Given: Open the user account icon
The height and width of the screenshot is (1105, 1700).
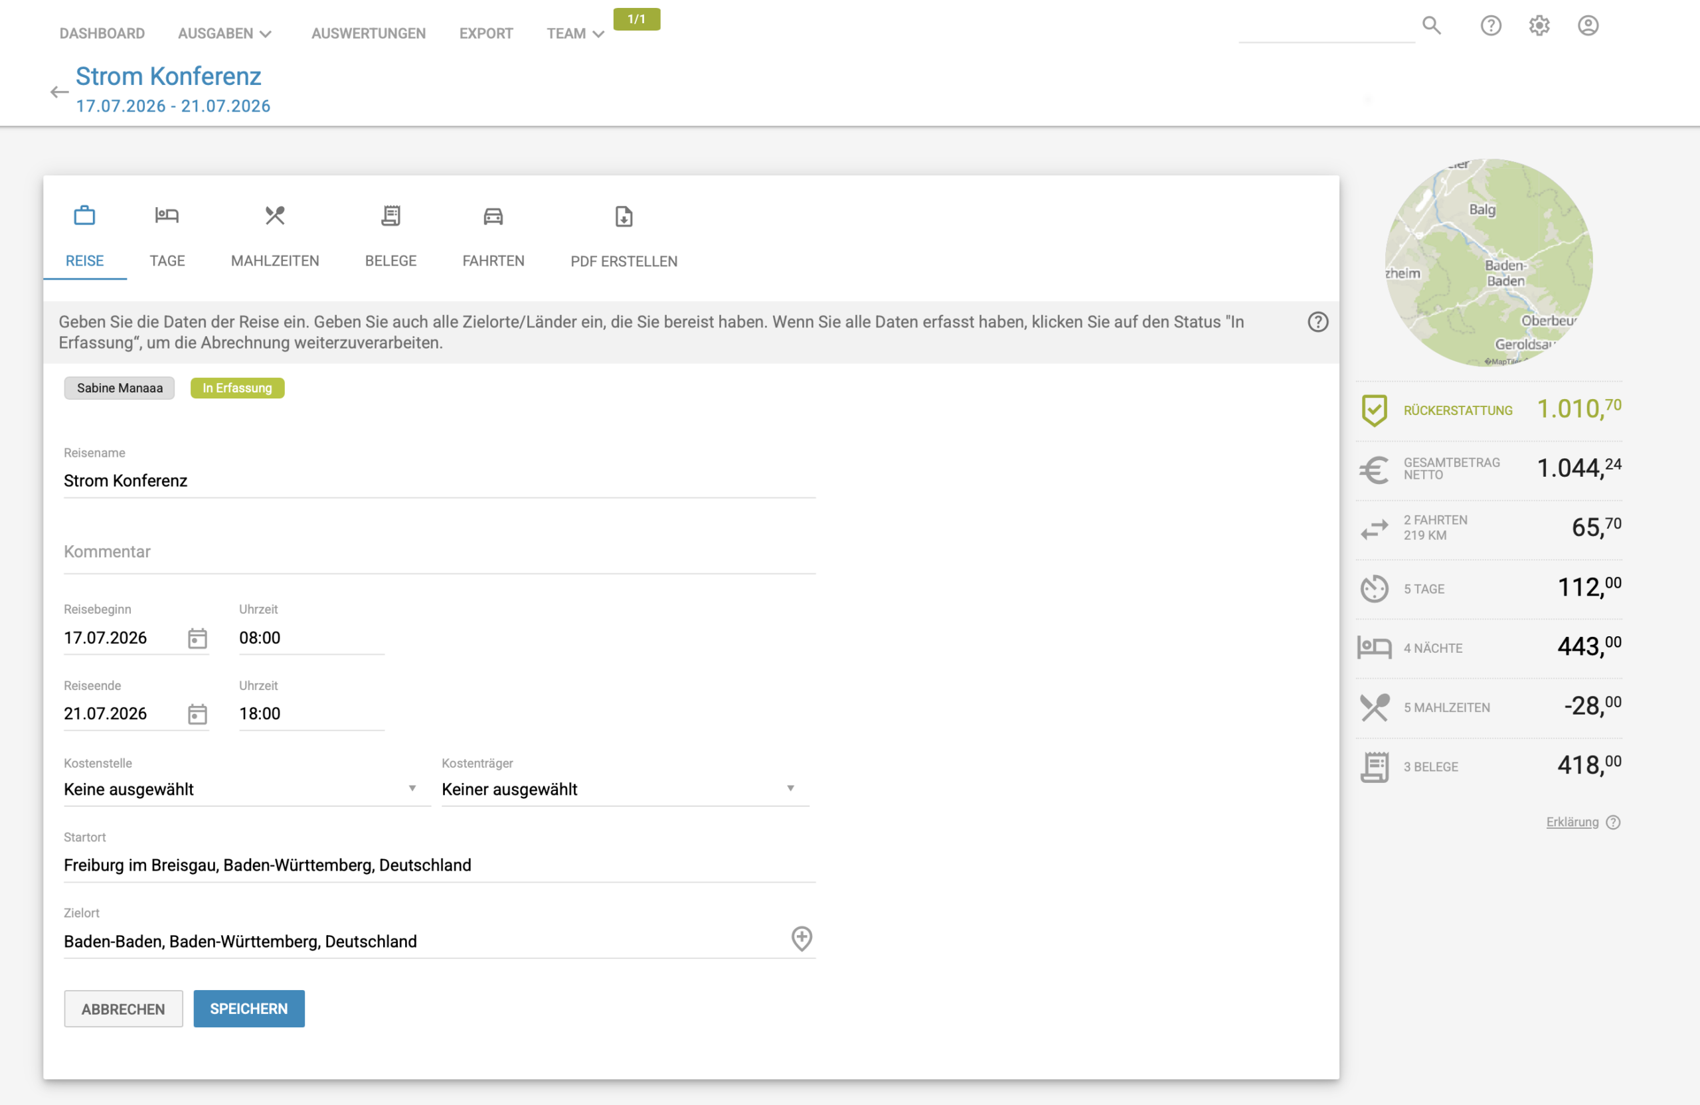Looking at the screenshot, I should point(1588,26).
